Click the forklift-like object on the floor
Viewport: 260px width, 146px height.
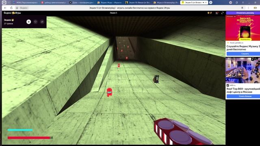(x=156, y=79)
